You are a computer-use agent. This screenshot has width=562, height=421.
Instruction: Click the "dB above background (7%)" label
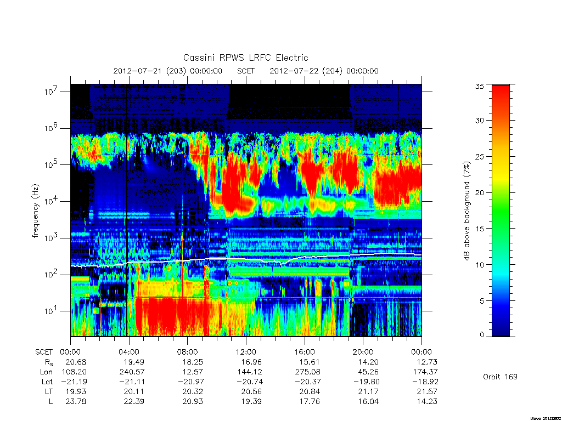tap(467, 211)
